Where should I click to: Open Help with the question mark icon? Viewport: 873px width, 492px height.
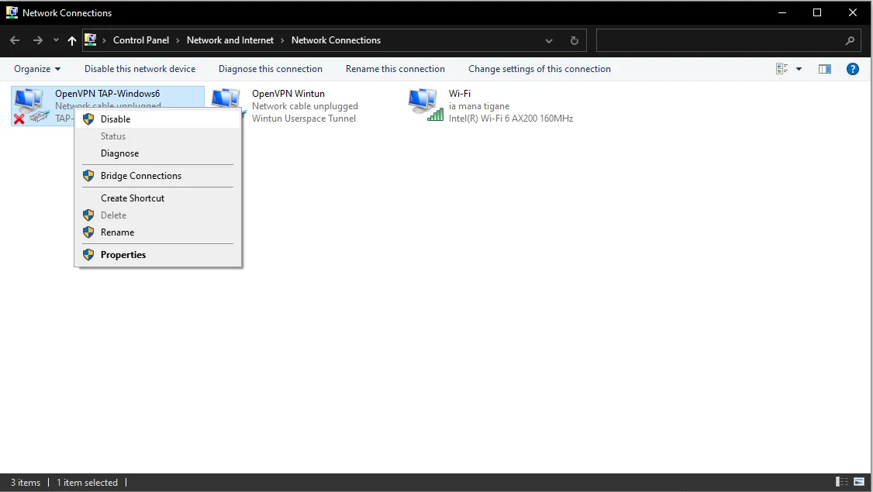(852, 69)
